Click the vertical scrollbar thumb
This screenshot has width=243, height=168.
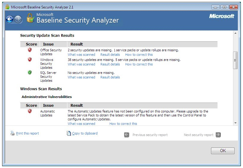click(x=235, y=60)
